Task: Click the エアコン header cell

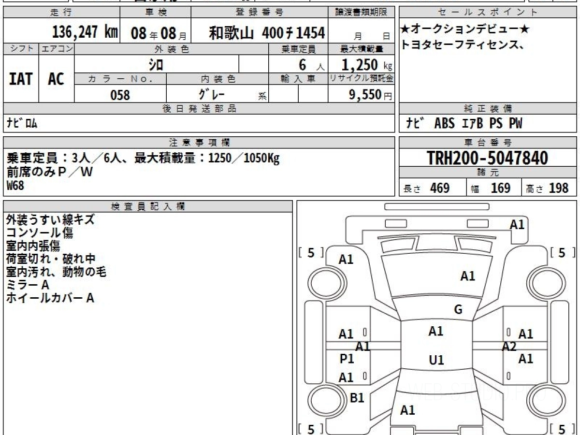Action: point(57,49)
